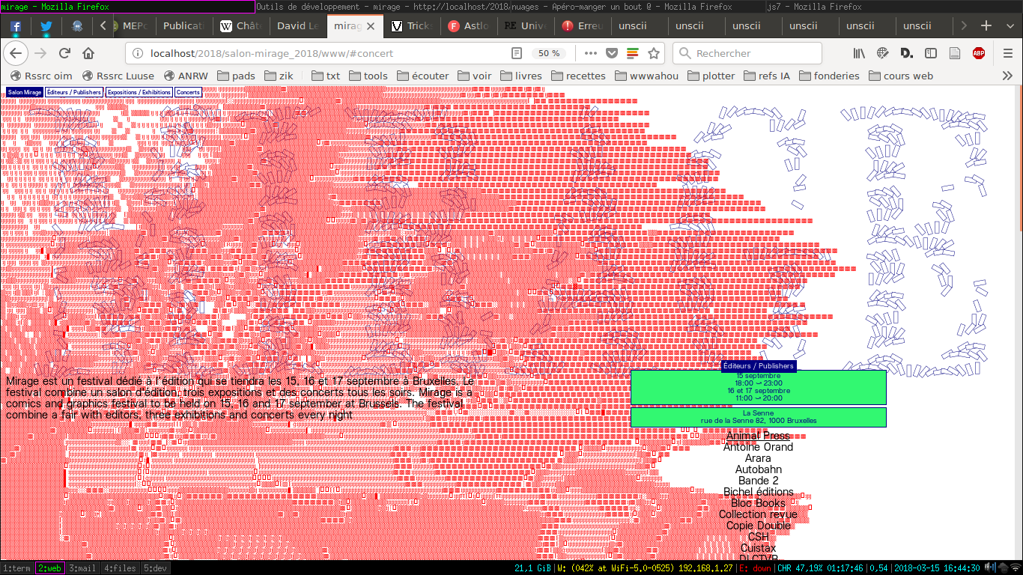Open the Éditeurs / Publishers page nav
Viewport: 1023px width, 575px height.
coord(73,92)
